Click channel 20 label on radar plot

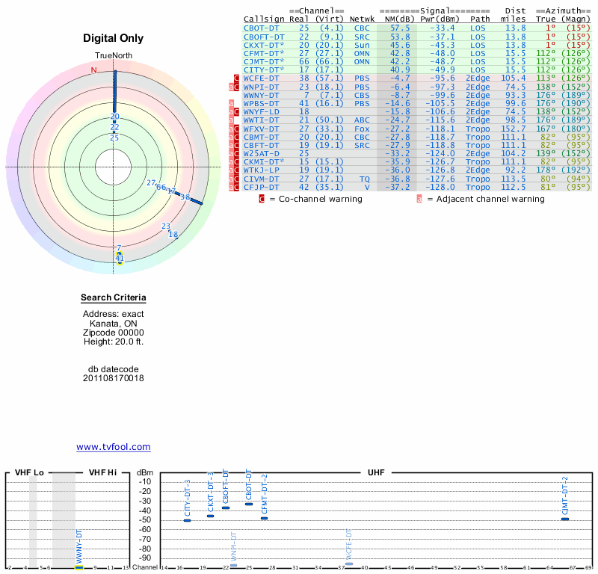click(115, 117)
